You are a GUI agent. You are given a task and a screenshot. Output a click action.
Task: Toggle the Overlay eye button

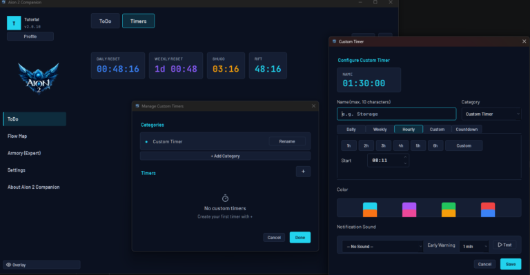coord(41,265)
